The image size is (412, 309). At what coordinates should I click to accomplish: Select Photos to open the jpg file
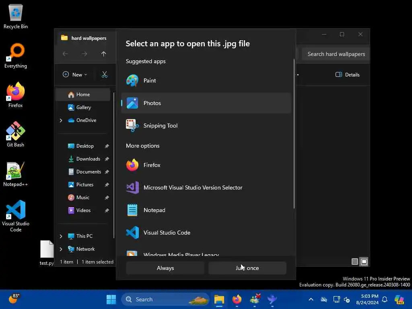click(206, 103)
